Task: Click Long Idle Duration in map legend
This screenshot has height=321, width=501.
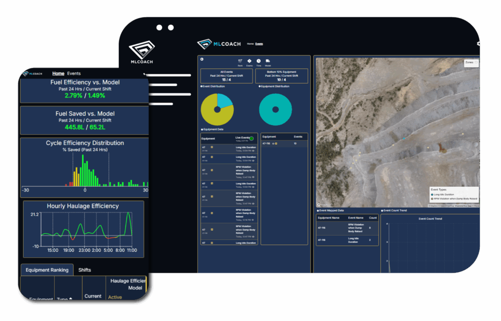Action: 442,194
